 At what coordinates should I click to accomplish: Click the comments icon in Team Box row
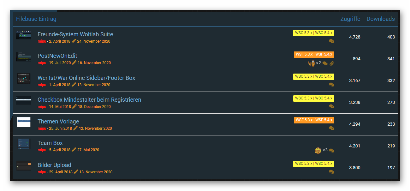pos(331,151)
